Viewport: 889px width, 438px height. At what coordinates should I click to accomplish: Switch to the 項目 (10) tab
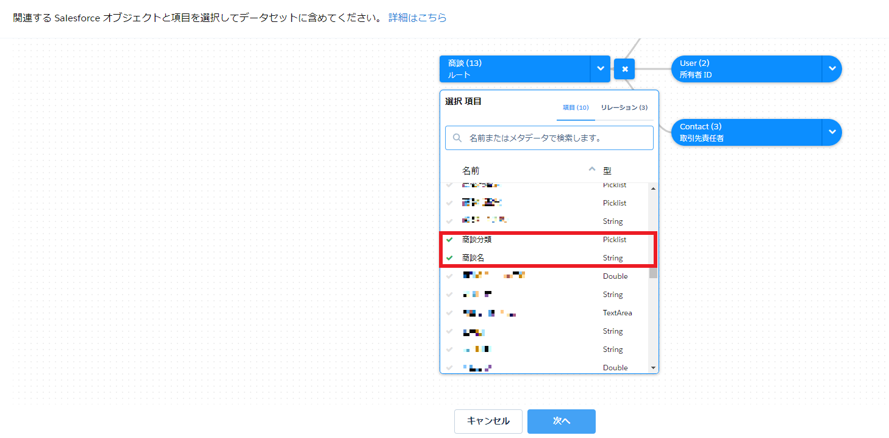click(575, 107)
